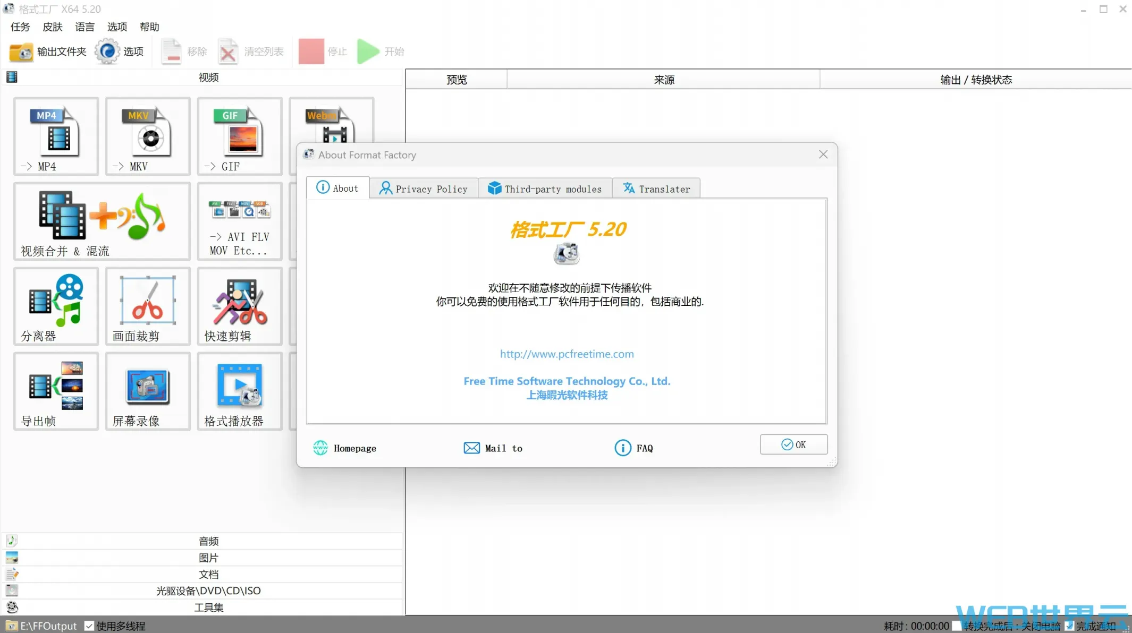Click Free Time Software Technology Co., Ltd. link

(567, 381)
